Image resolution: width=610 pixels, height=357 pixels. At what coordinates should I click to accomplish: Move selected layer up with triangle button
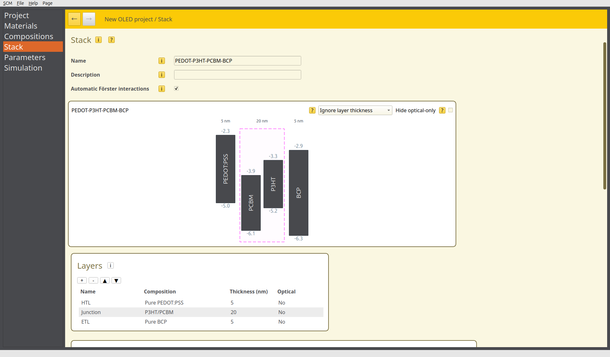tap(105, 280)
